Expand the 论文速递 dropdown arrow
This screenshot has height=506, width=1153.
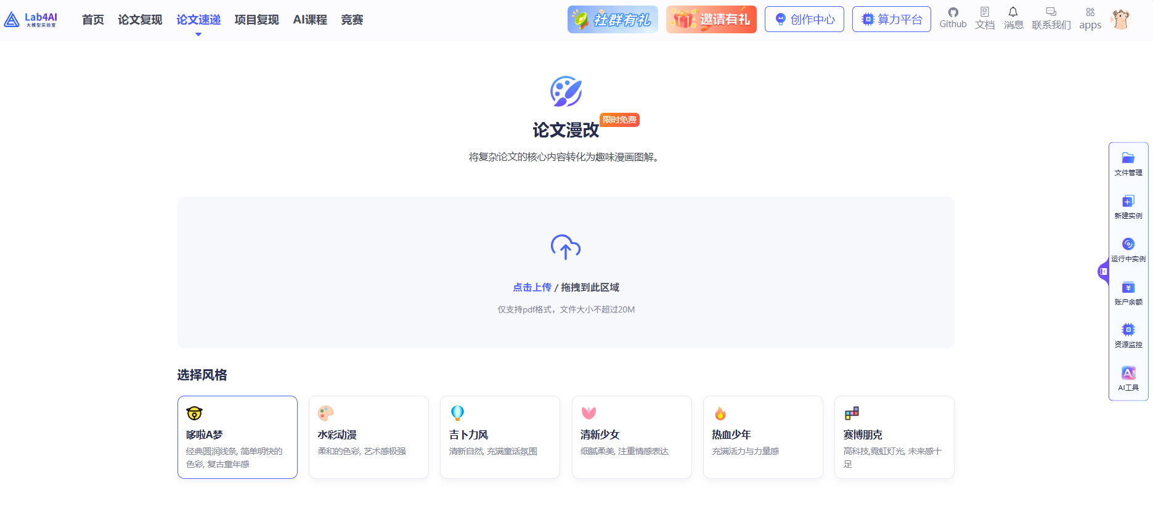coord(198,35)
